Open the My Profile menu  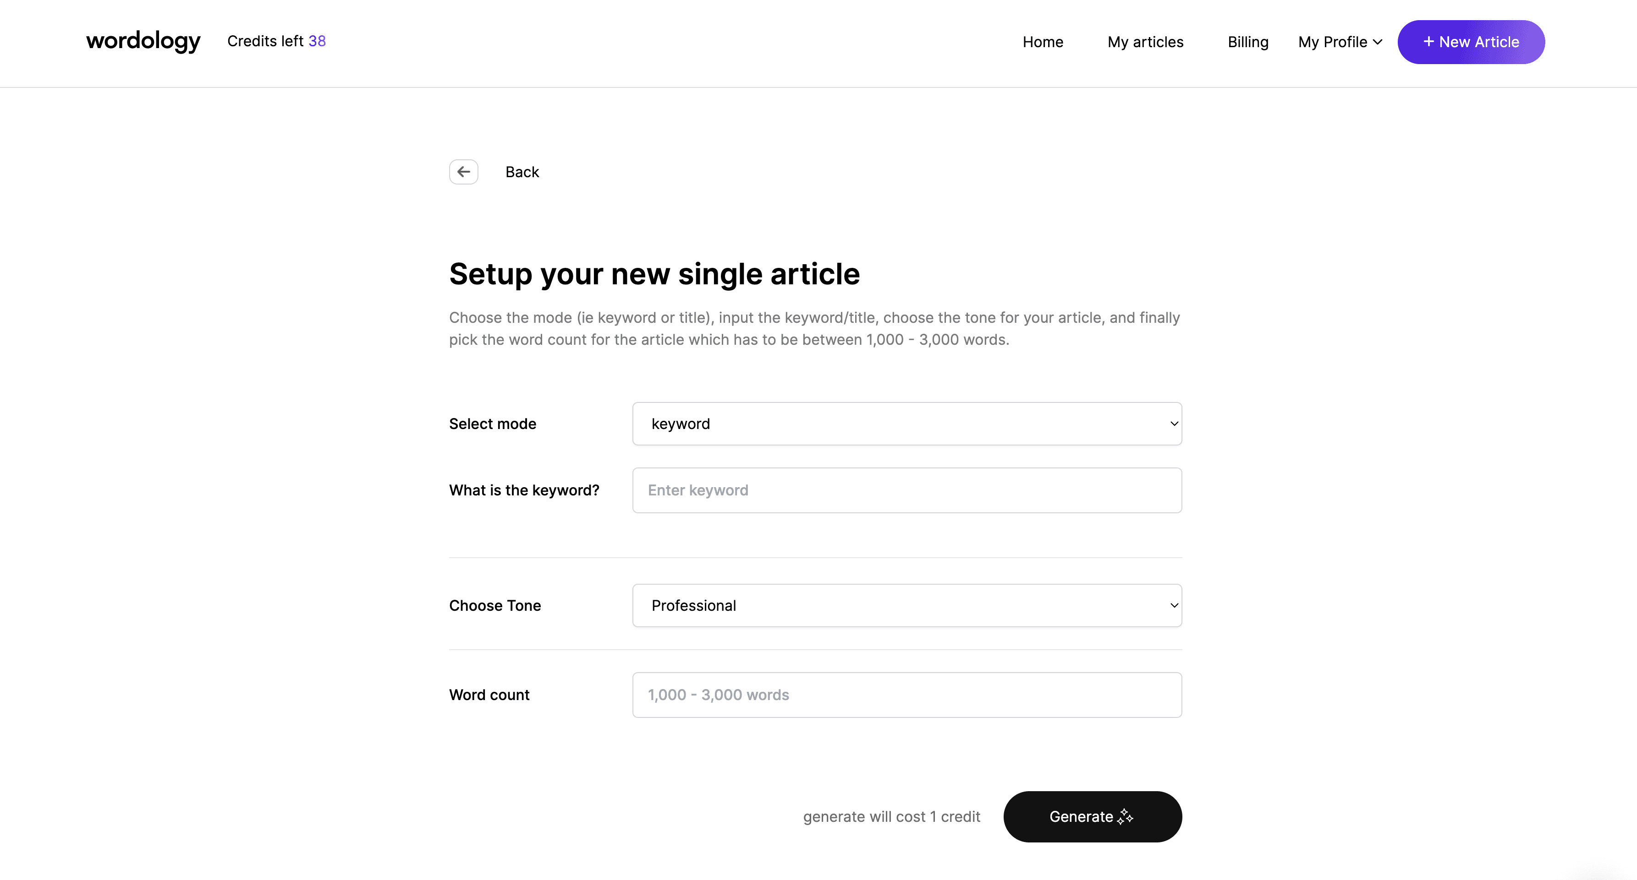click(1340, 42)
